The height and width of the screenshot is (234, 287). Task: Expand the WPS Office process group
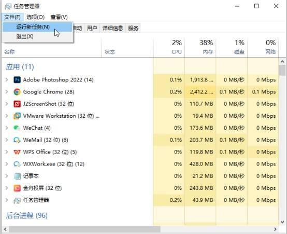click(7, 152)
